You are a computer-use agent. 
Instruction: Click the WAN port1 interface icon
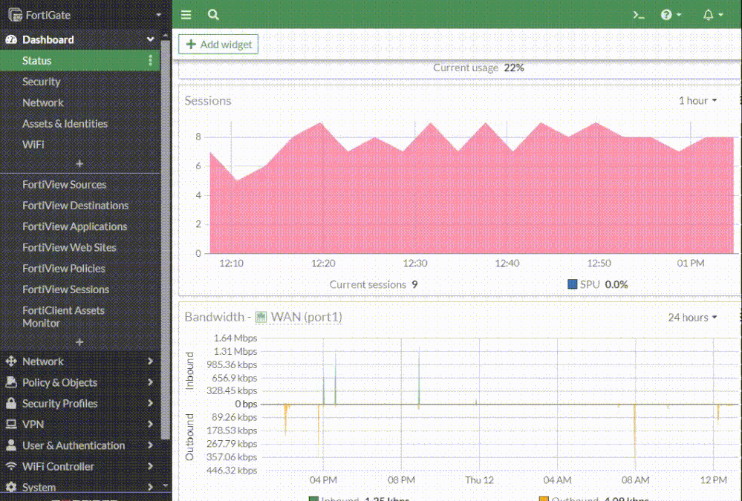pos(261,317)
